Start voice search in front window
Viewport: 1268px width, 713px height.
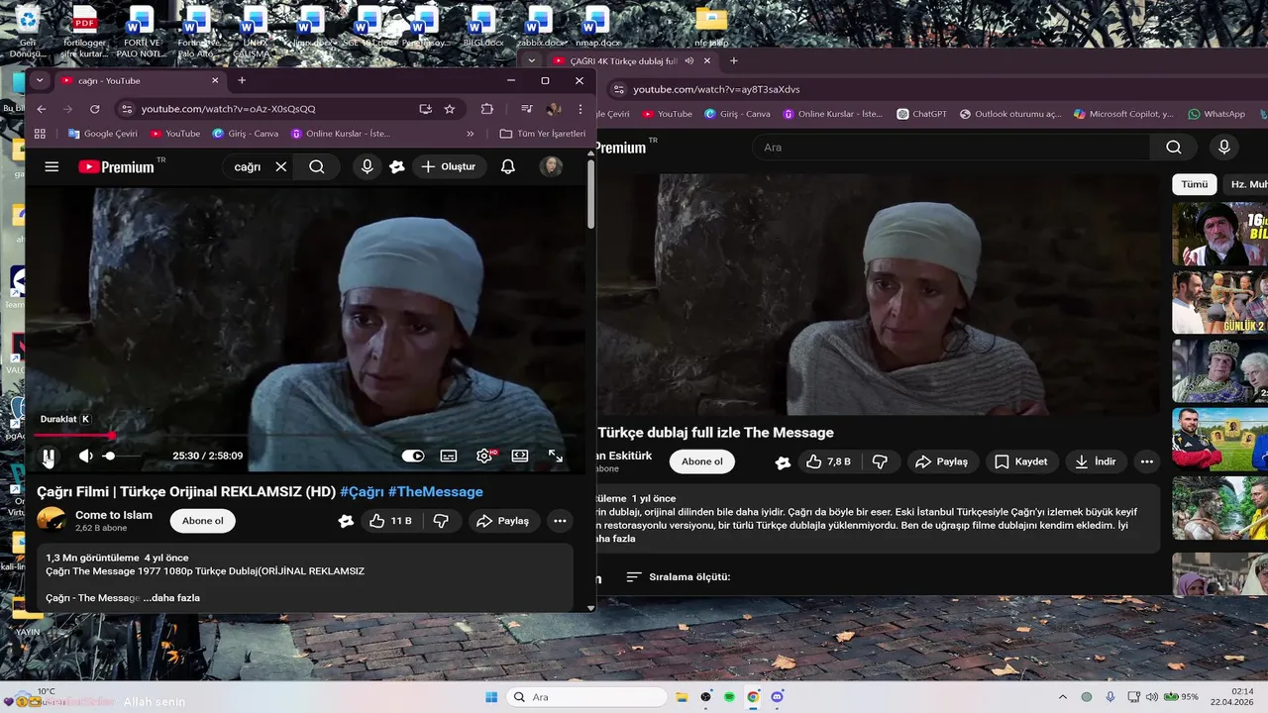[x=367, y=167]
